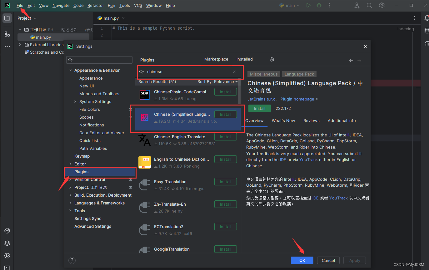The image size is (429, 270).
Task: Click the plugins settings gear icon
Action: [x=272, y=59]
